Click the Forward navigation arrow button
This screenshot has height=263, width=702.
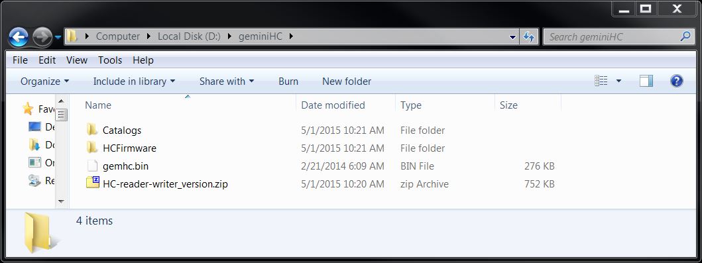coord(42,37)
